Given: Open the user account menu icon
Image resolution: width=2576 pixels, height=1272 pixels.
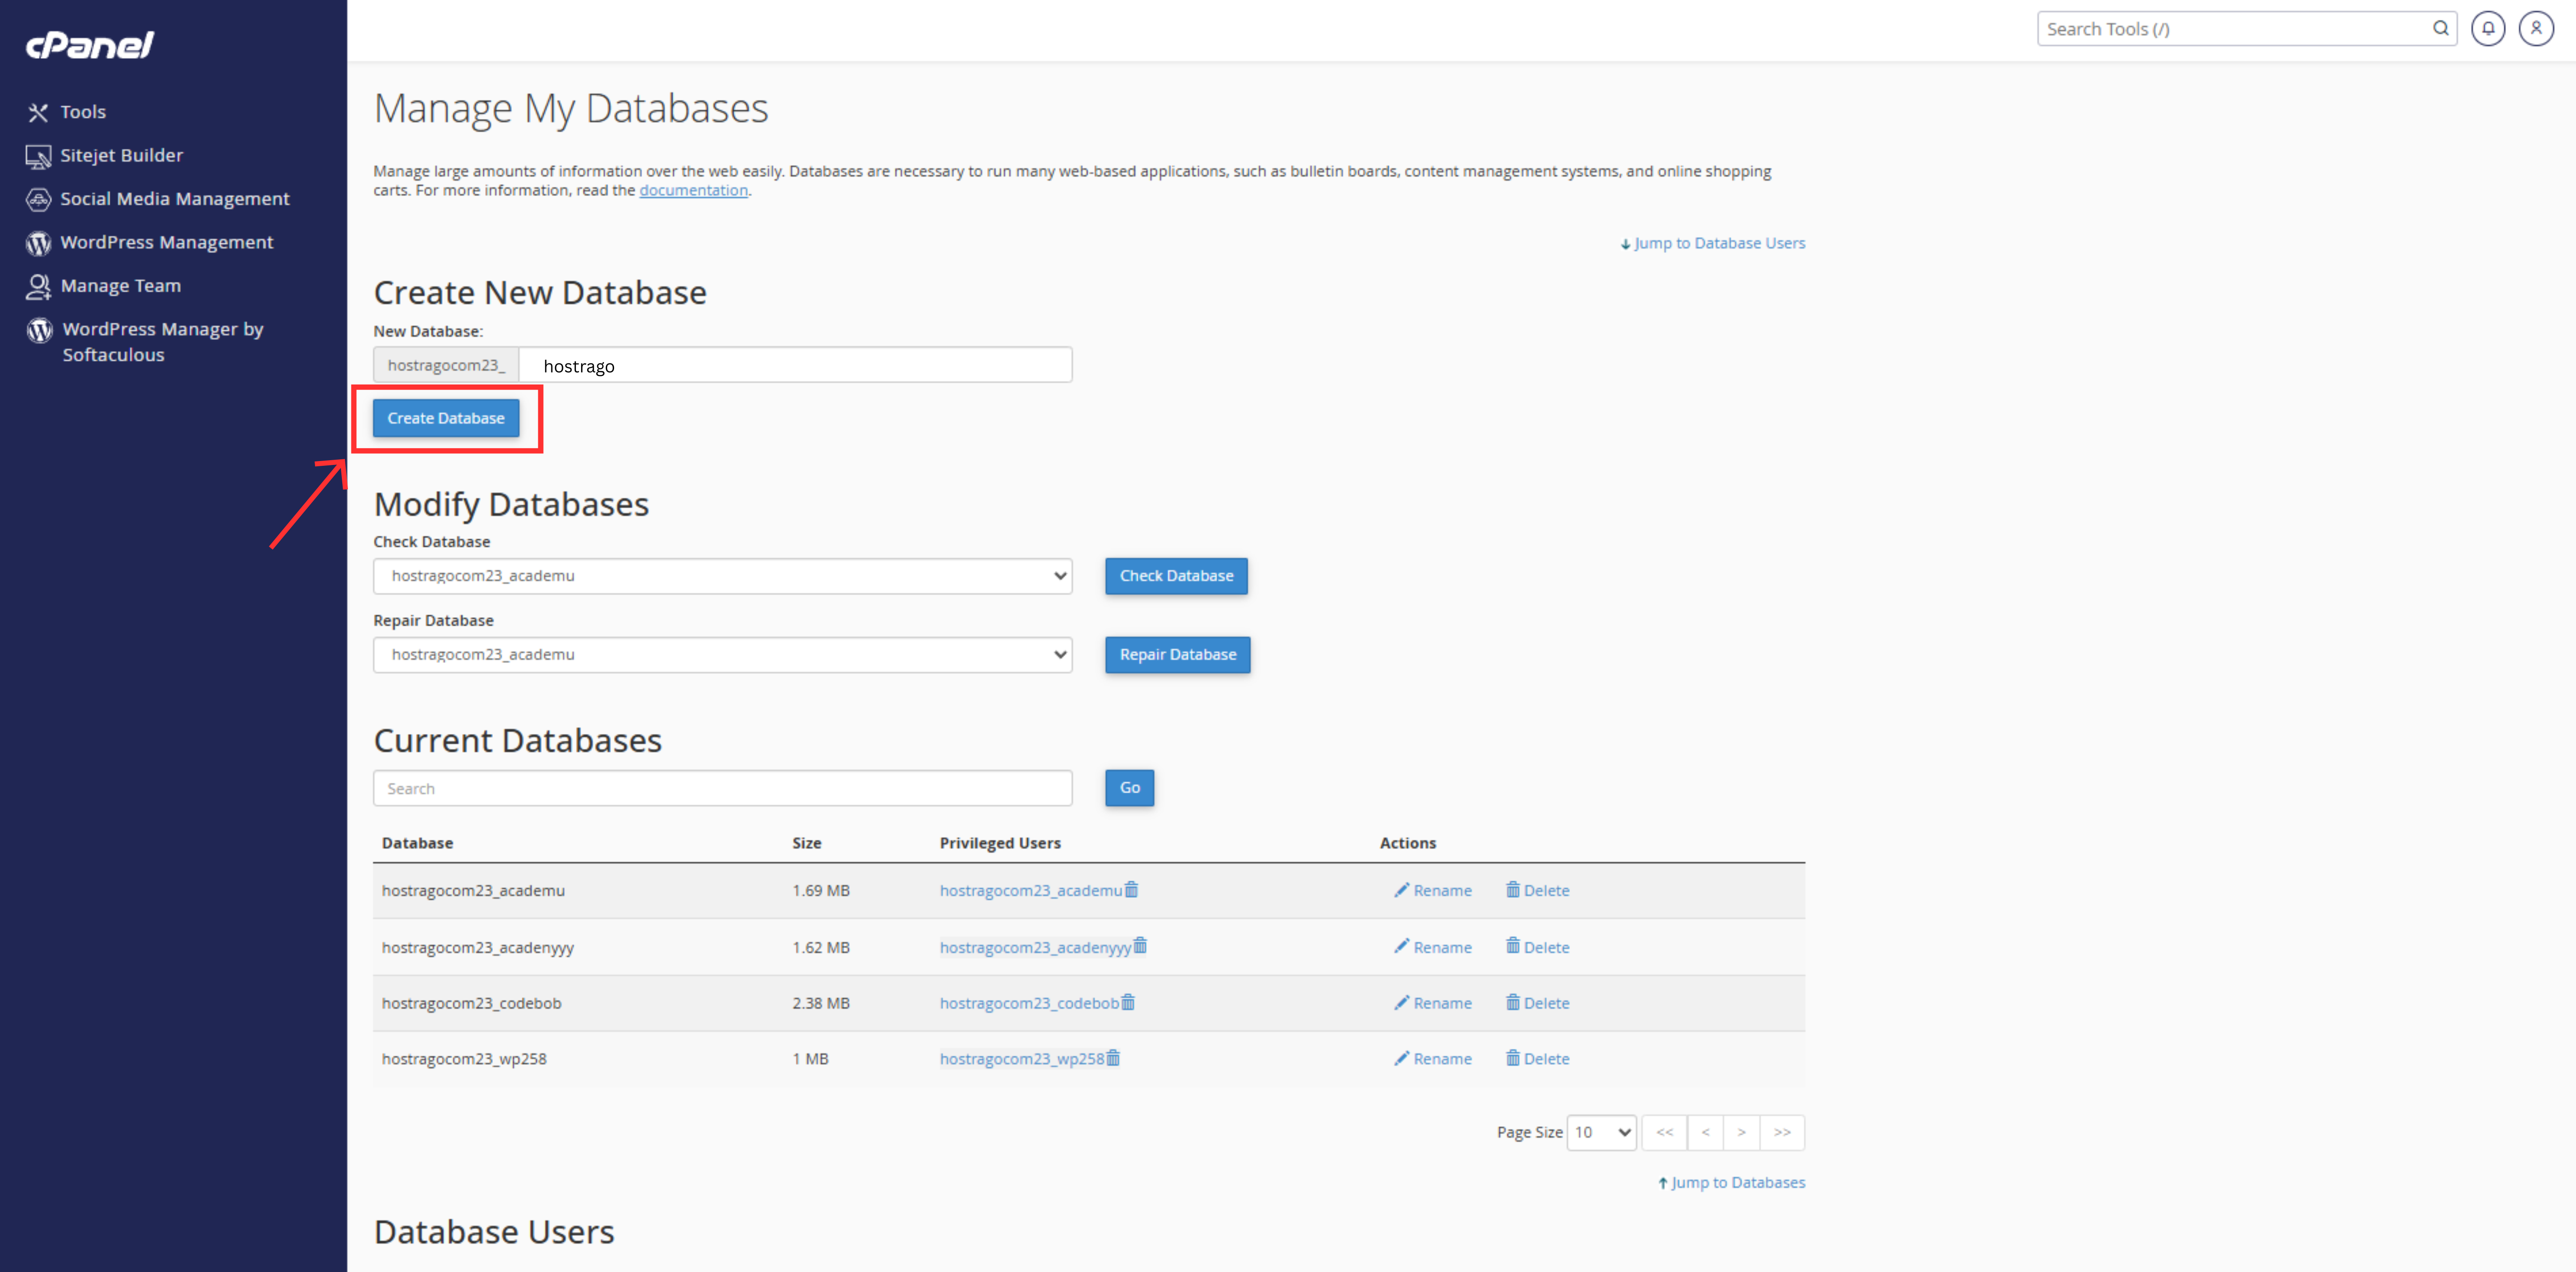Looking at the screenshot, I should tap(2536, 29).
